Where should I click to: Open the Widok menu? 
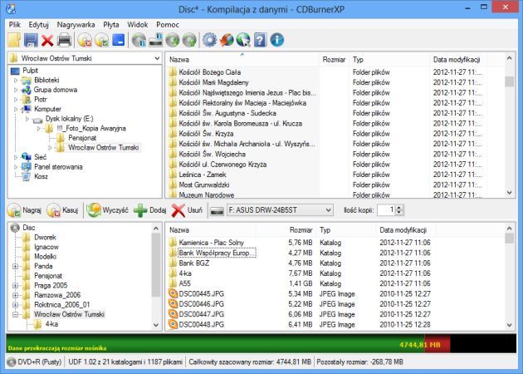coord(138,25)
